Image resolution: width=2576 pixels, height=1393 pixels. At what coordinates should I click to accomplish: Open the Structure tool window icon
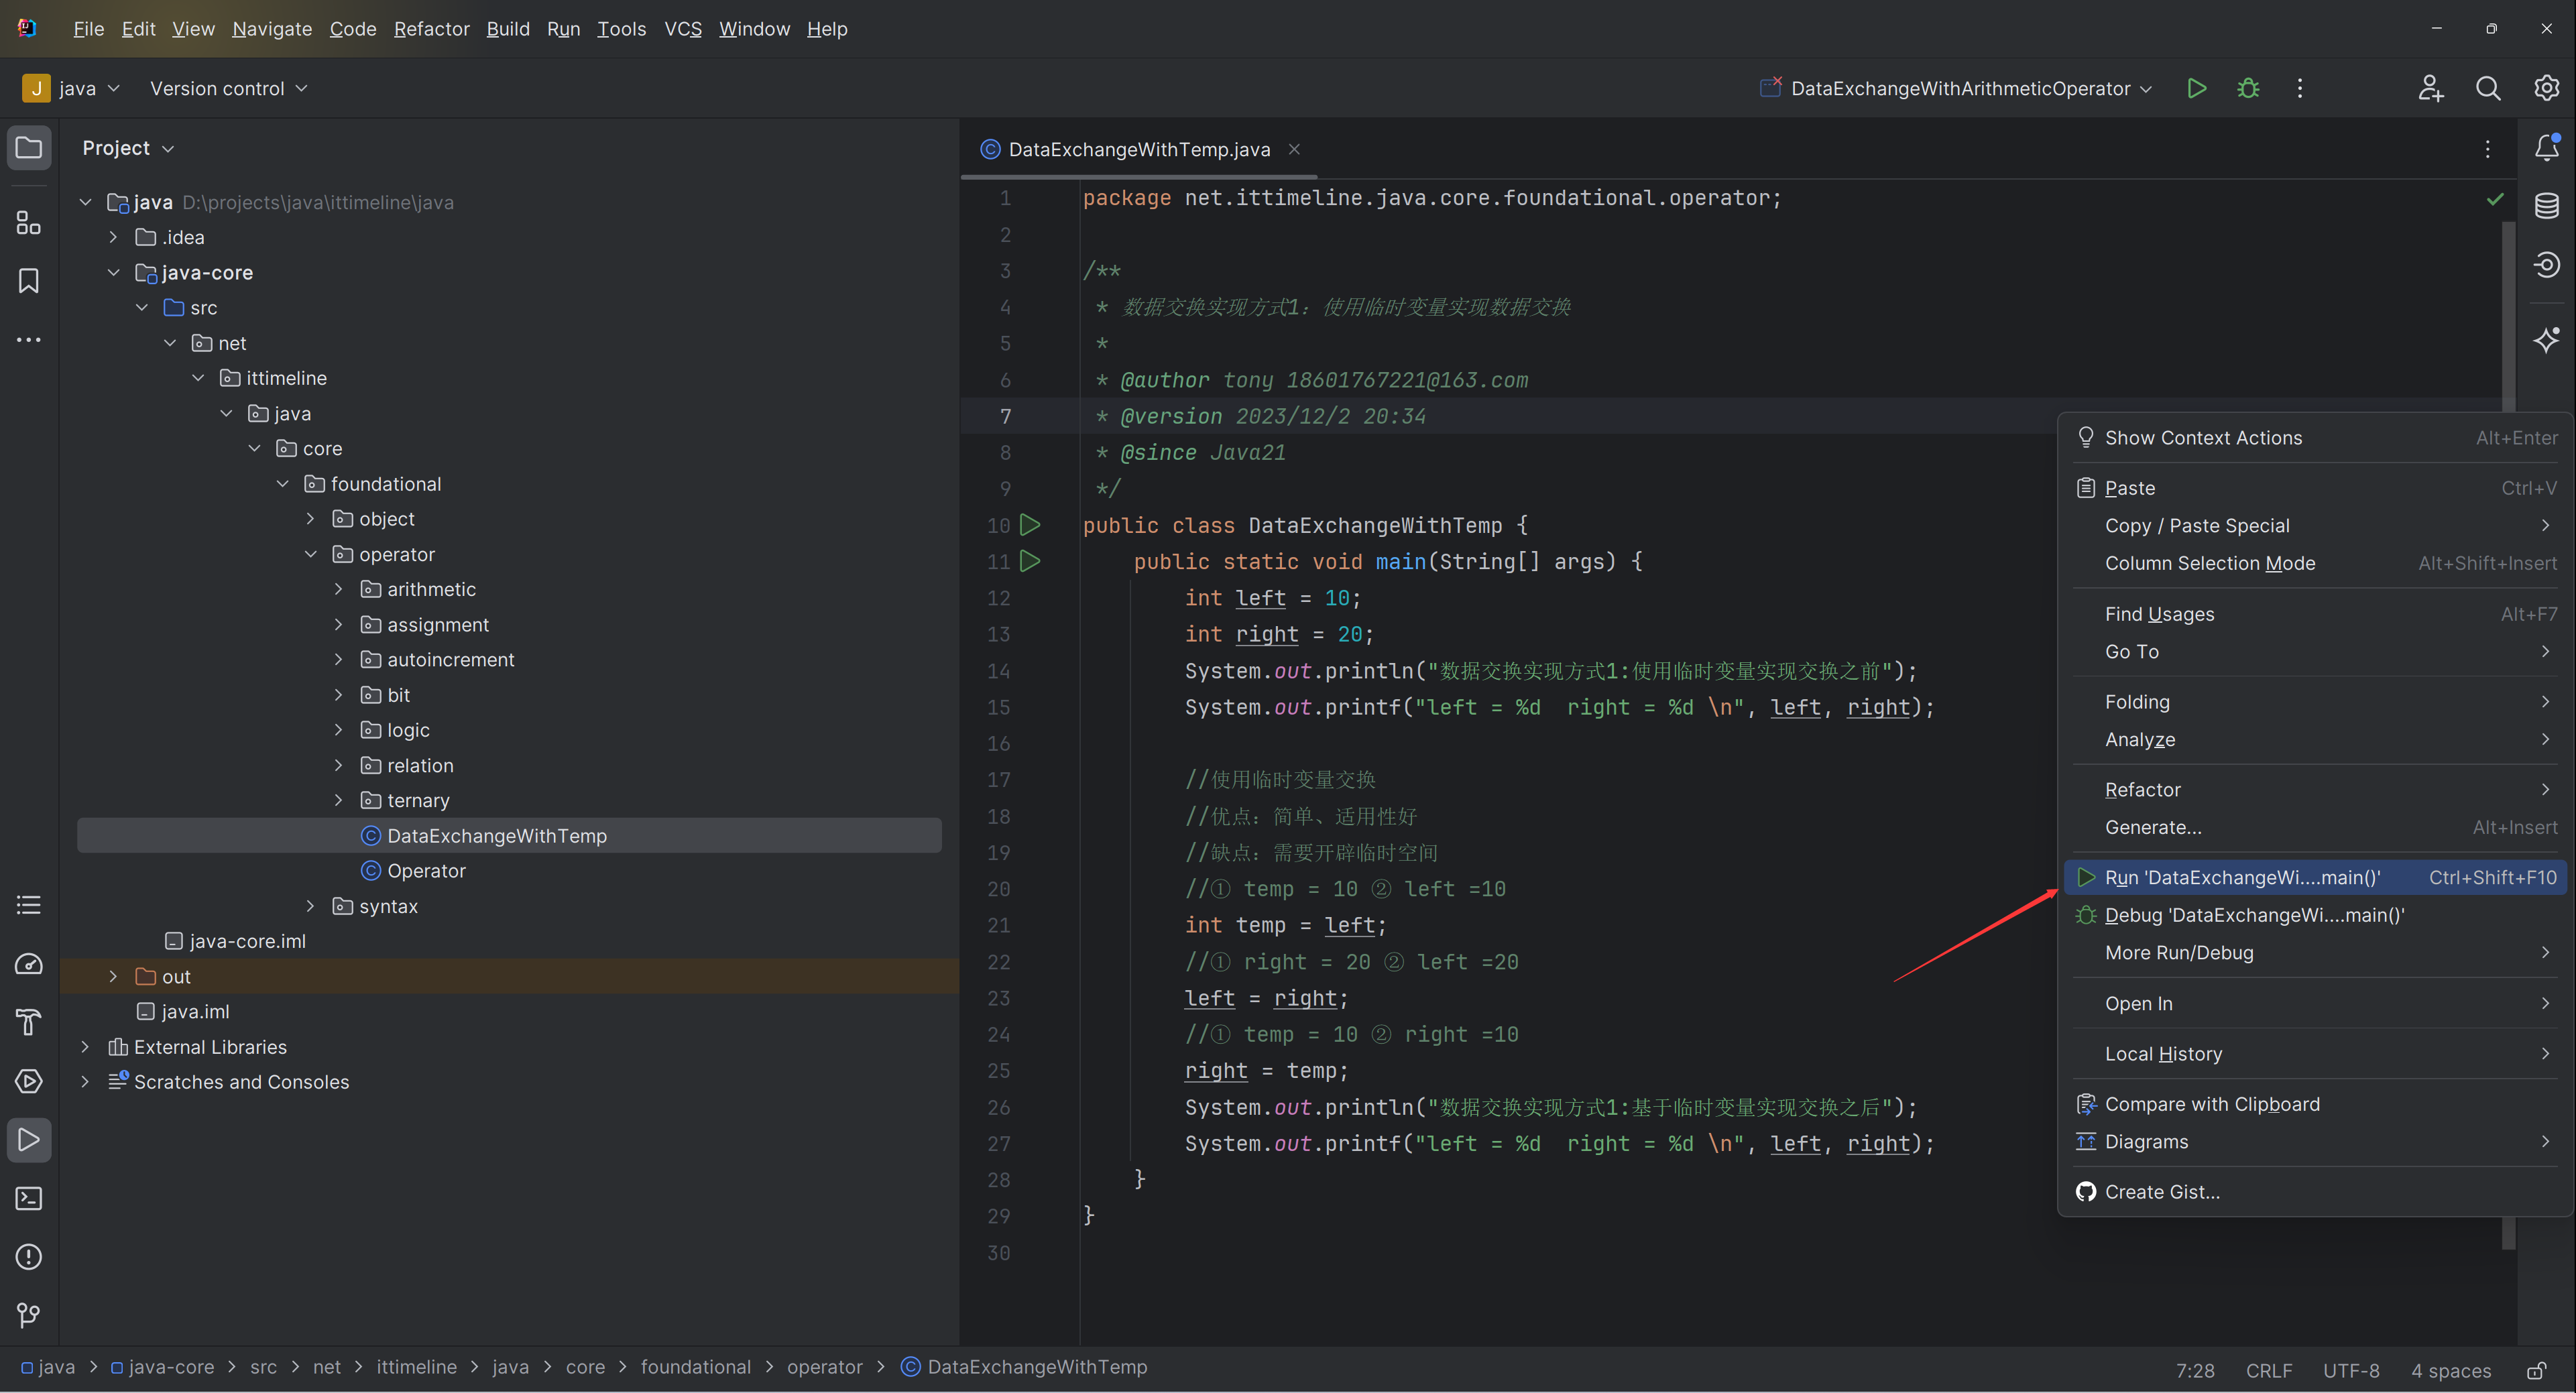29,222
